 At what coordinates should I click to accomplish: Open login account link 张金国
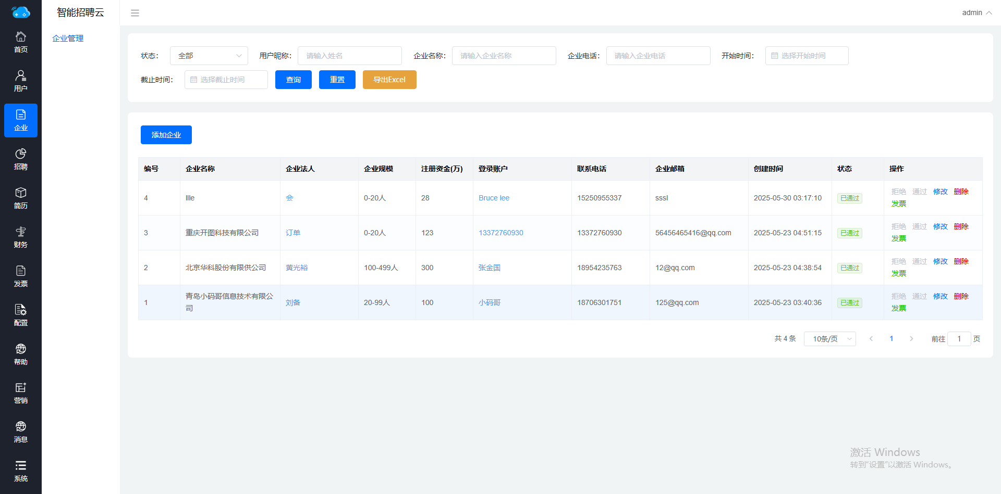coord(490,268)
